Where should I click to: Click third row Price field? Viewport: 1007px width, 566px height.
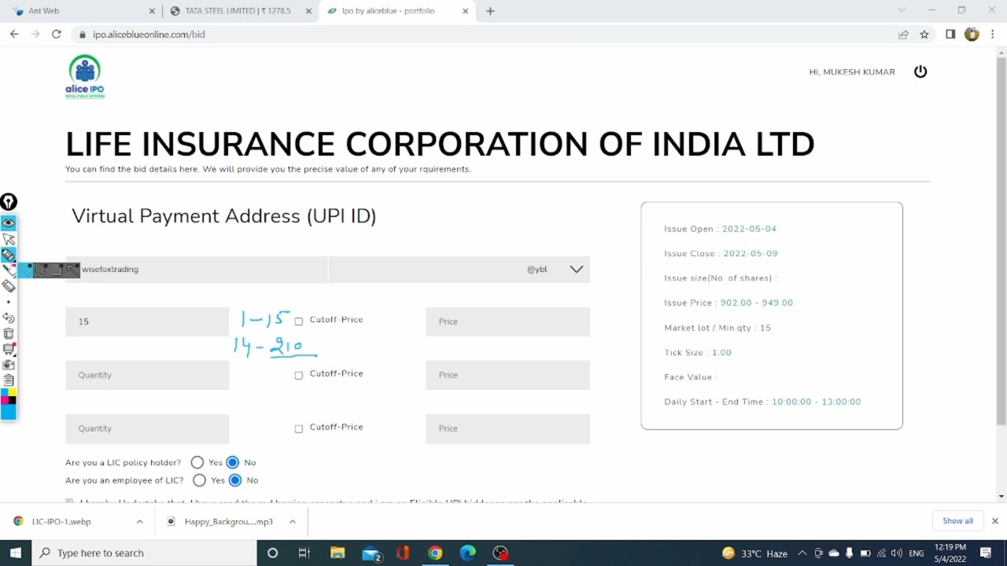507,428
